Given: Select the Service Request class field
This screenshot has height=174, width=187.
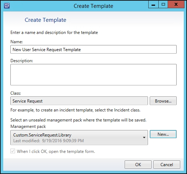Looking at the screenshot, I should pyautogui.click(x=79, y=101).
